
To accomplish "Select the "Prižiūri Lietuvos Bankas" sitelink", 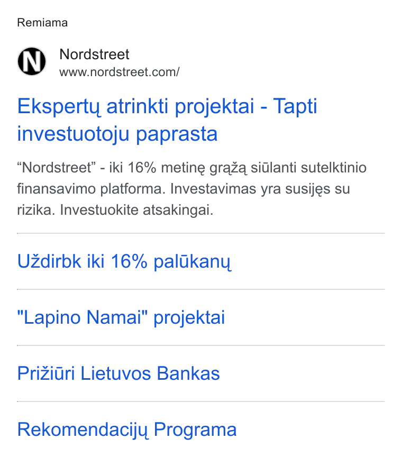I will click(118, 373).
